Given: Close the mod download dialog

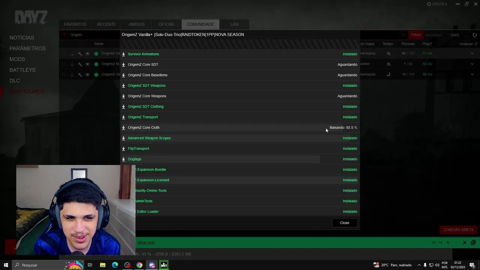Looking at the screenshot, I should click(x=345, y=223).
